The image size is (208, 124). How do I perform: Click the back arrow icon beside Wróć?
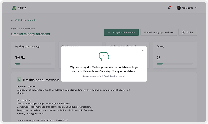(12, 20)
